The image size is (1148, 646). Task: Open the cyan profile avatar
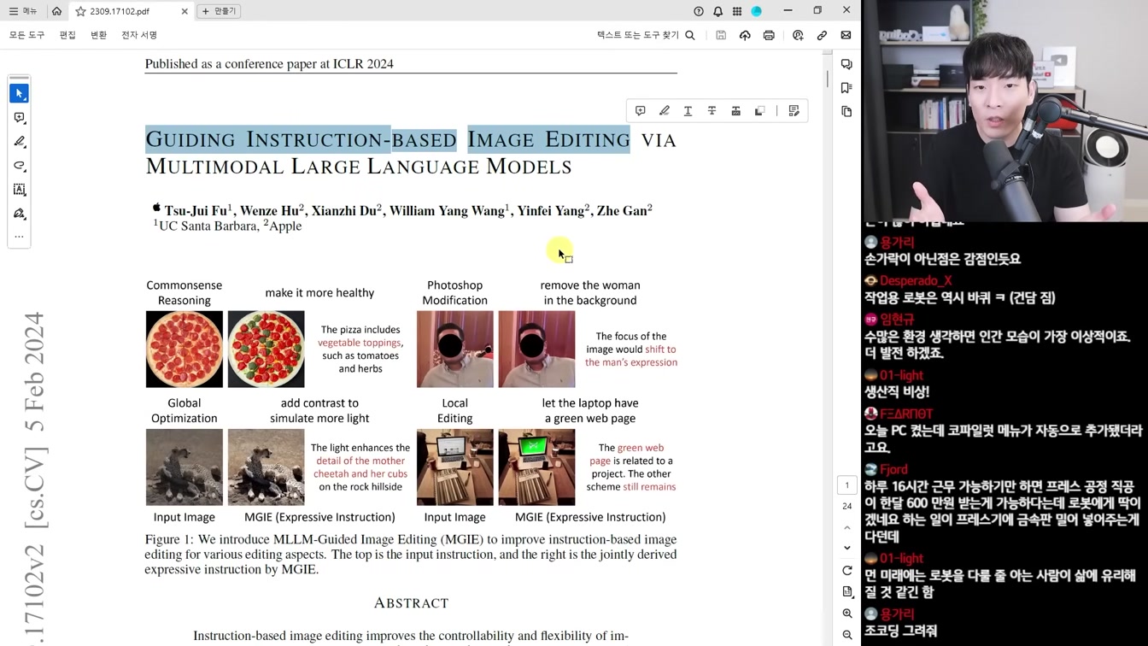(x=756, y=11)
